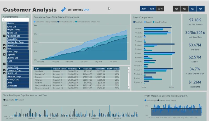Uncheck the Capweld checkbox
Screen dimensions: 209x121
pyautogui.click(x=4, y=54)
